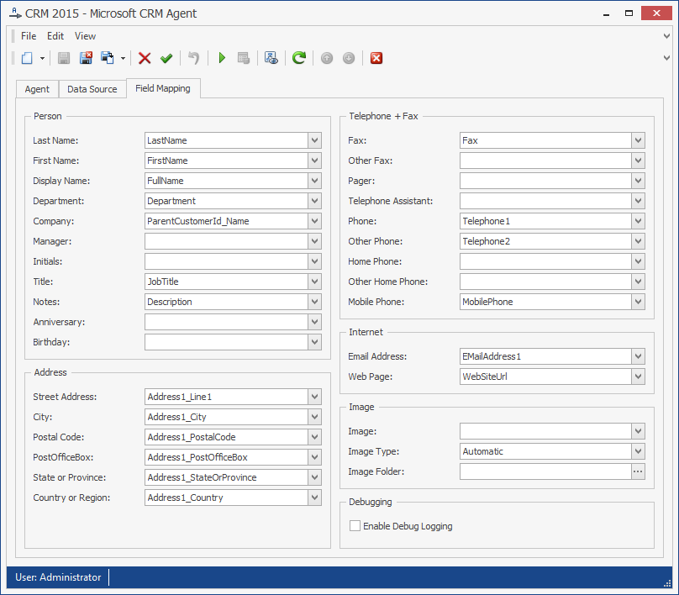Expand the Image dropdown
The image size is (679, 595).
[x=638, y=431]
